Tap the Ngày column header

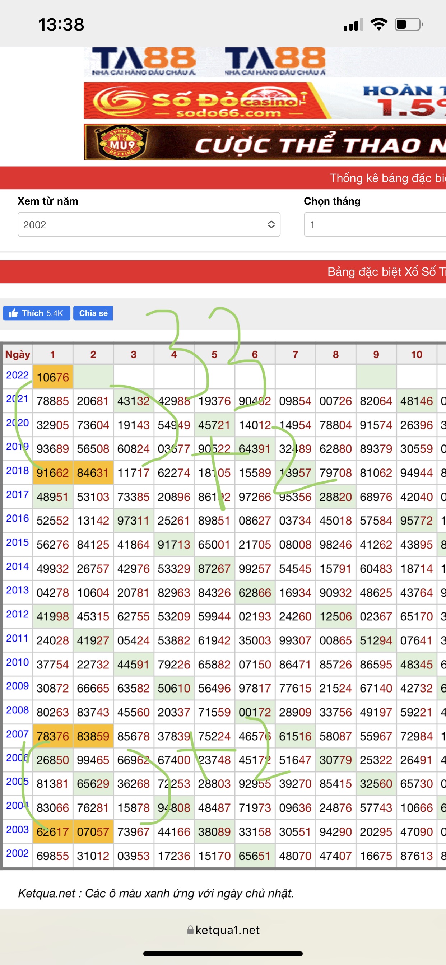tap(17, 354)
